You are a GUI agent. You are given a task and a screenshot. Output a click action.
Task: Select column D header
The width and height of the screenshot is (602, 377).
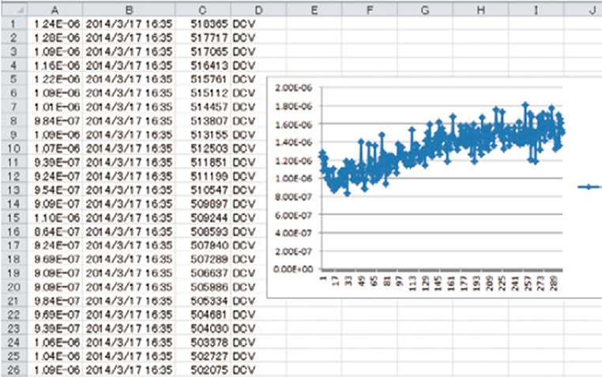[258, 9]
